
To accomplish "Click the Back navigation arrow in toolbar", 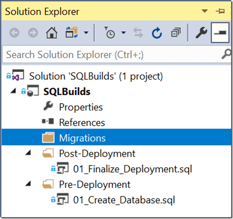I will (x=14, y=33).
